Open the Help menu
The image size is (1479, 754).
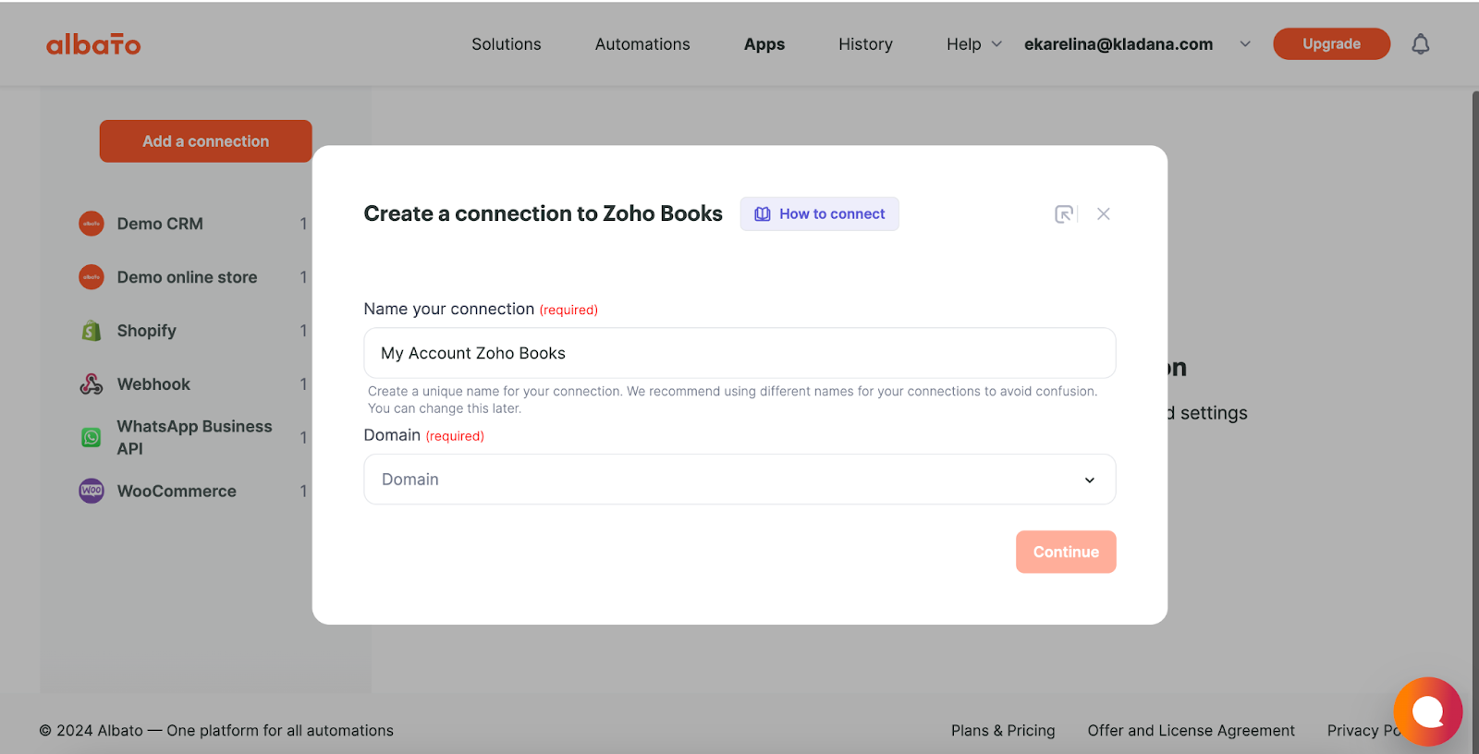pyautogui.click(x=964, y=44)
